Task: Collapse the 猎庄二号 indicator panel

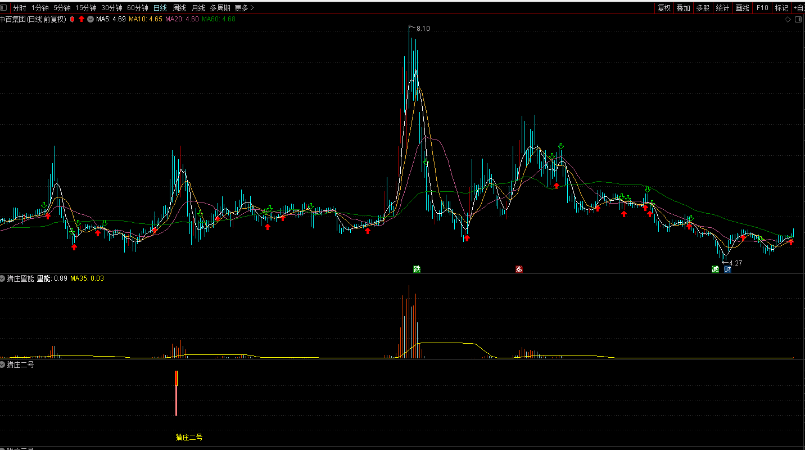Action: pyautogui.click(x=3, y=364)
